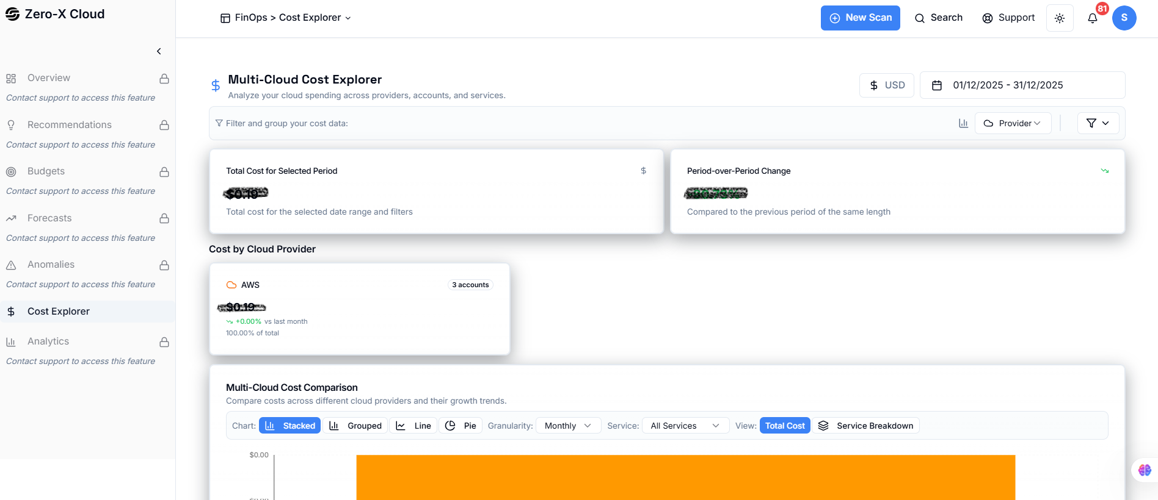Click the calendar icon in date range
This screenshot has width=1158, height=500.
(x=937, y=85)
